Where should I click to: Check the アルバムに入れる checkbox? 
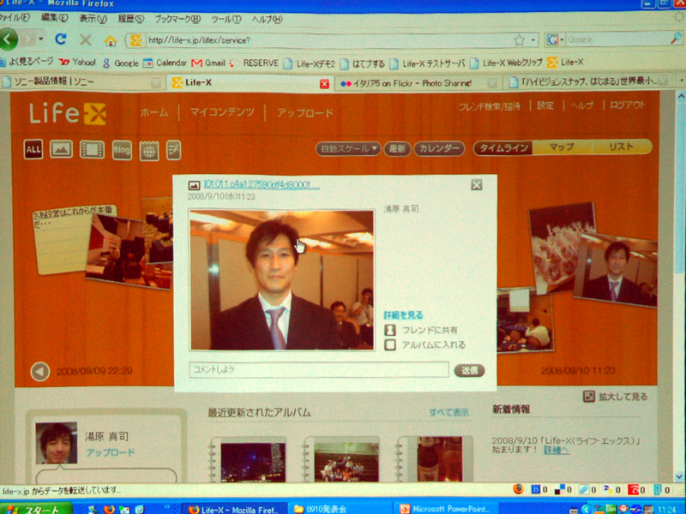click(x=390, y=344)
